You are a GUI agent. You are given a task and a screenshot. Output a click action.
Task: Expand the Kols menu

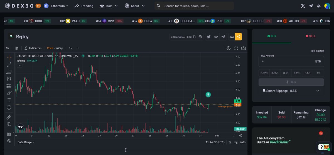coord(109,6)
